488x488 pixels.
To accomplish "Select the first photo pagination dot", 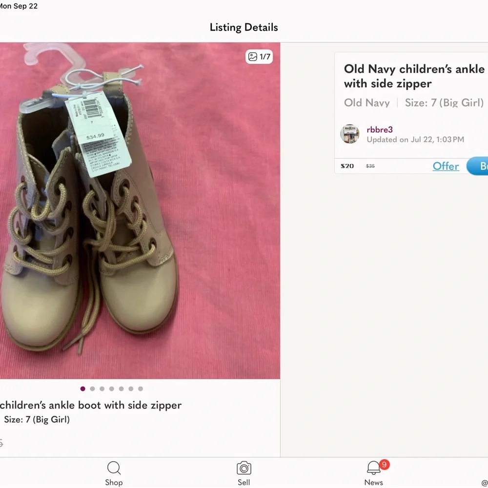I will (x=83, y=389).
